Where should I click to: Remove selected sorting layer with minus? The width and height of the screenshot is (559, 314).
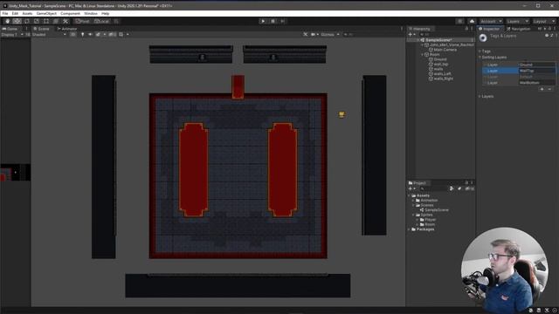tap(549, 89)
